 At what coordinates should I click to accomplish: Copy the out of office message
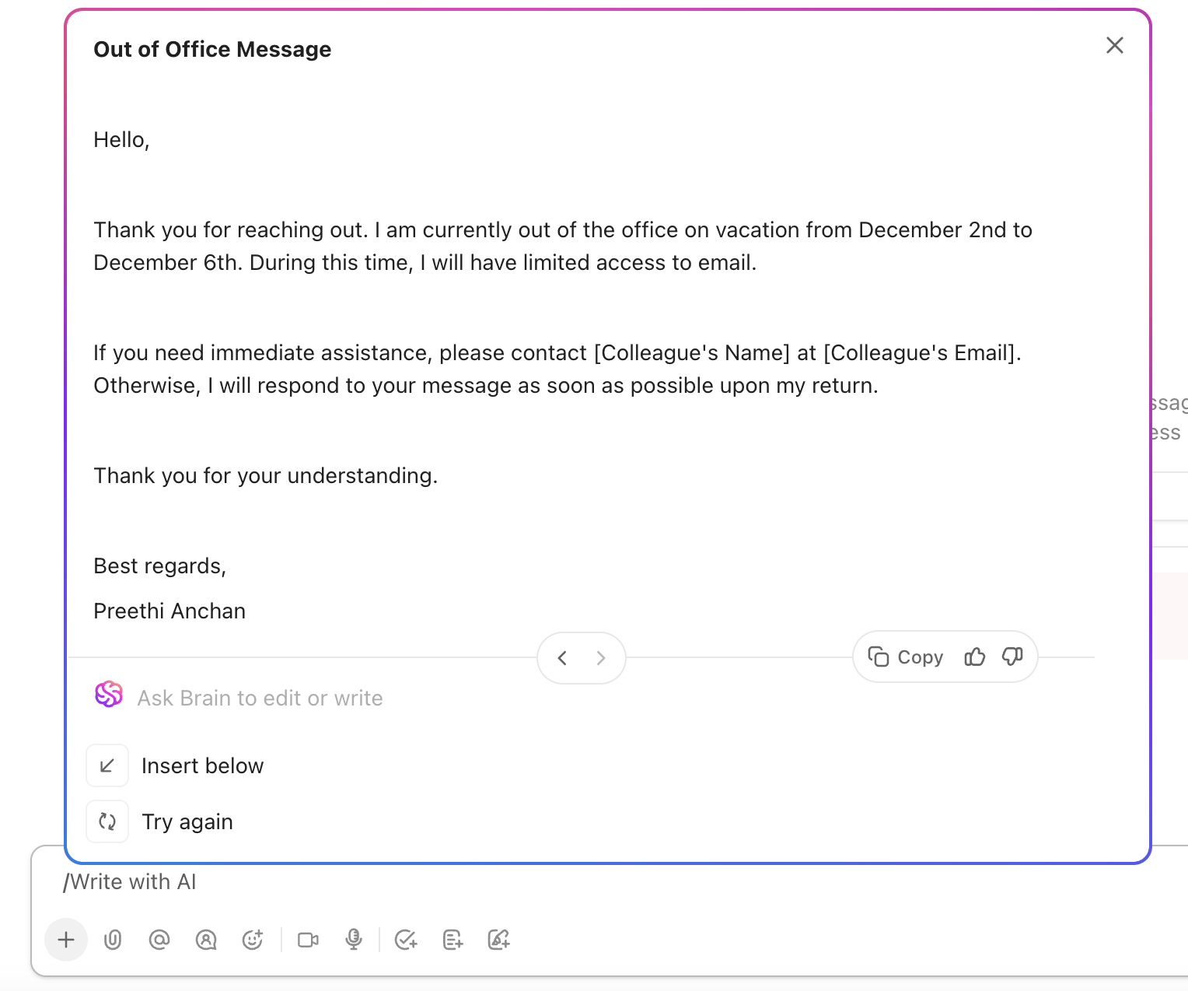(x=907, y=657)
